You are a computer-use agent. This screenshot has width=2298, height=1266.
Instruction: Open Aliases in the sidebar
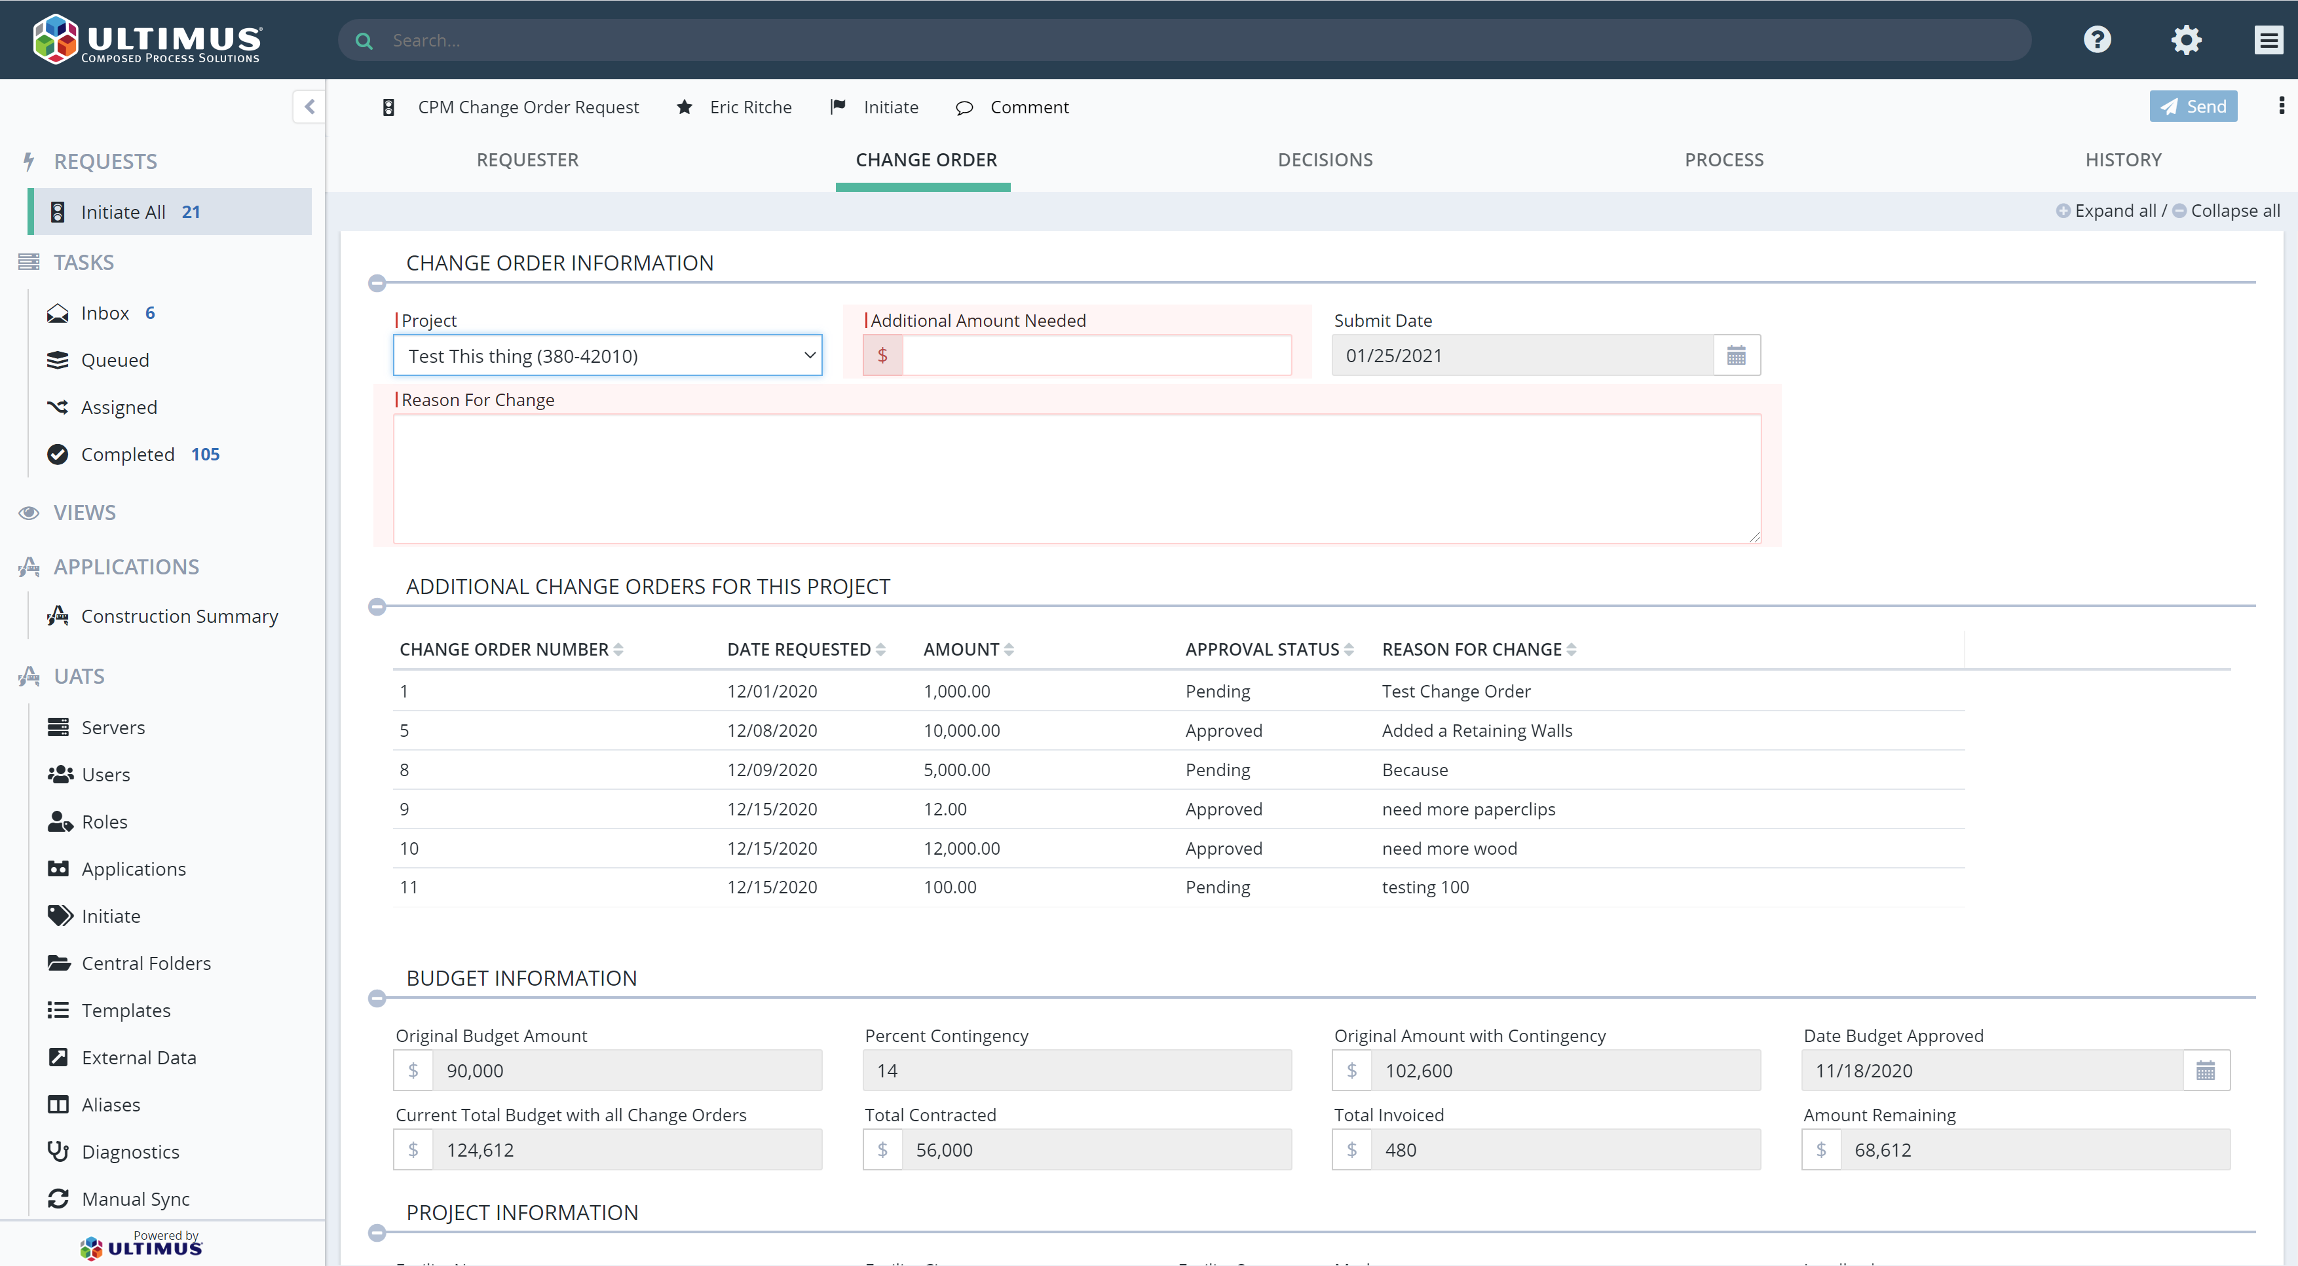coord(111,1106)
